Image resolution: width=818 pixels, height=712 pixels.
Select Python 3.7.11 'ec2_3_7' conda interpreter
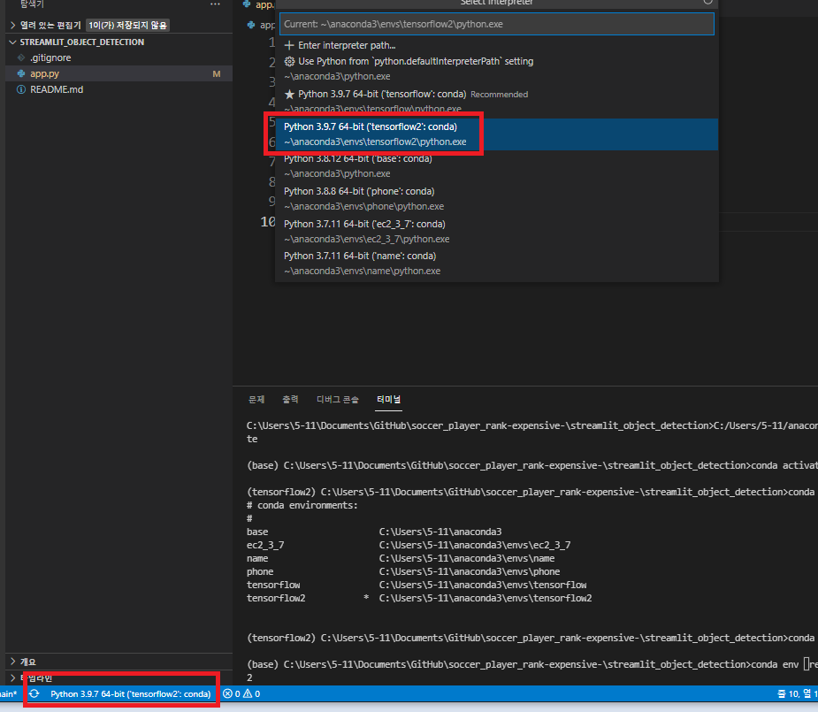pos(497,231)
